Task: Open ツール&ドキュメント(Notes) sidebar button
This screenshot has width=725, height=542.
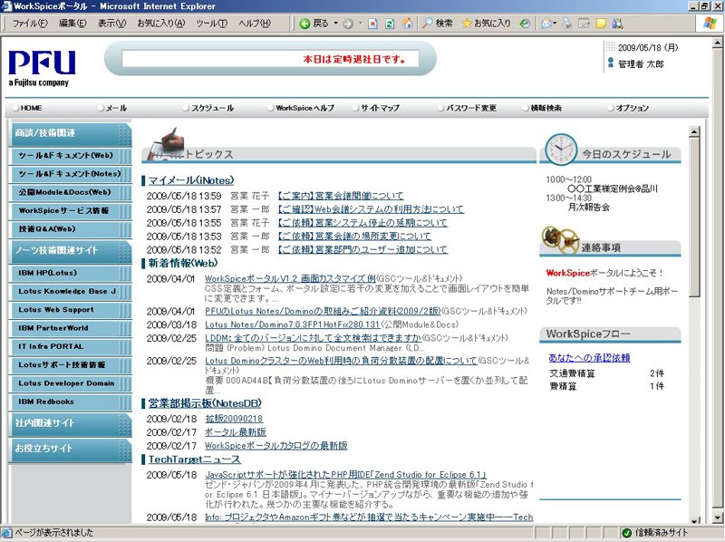Action: tap(71, 174)
